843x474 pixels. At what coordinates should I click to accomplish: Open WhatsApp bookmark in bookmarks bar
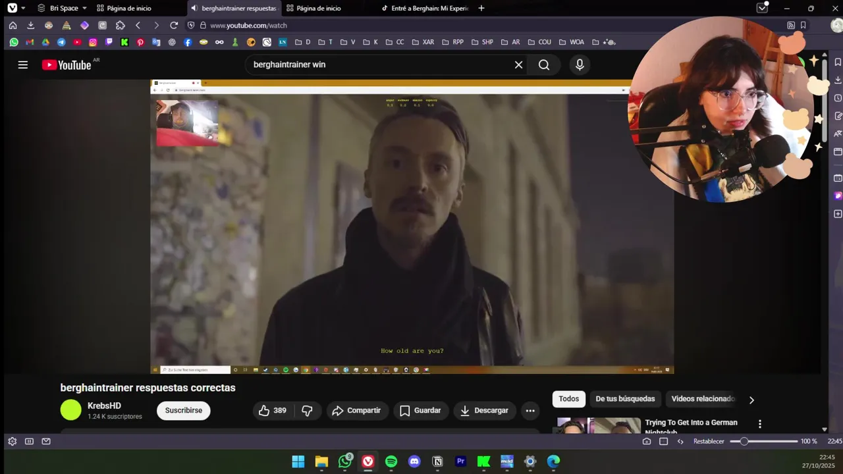(x=14, y=42)
